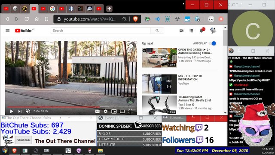The width and height of the screenshot is (275, 155).
Task: Click blue broadcast waves extension icon
Action: point(158,19)
